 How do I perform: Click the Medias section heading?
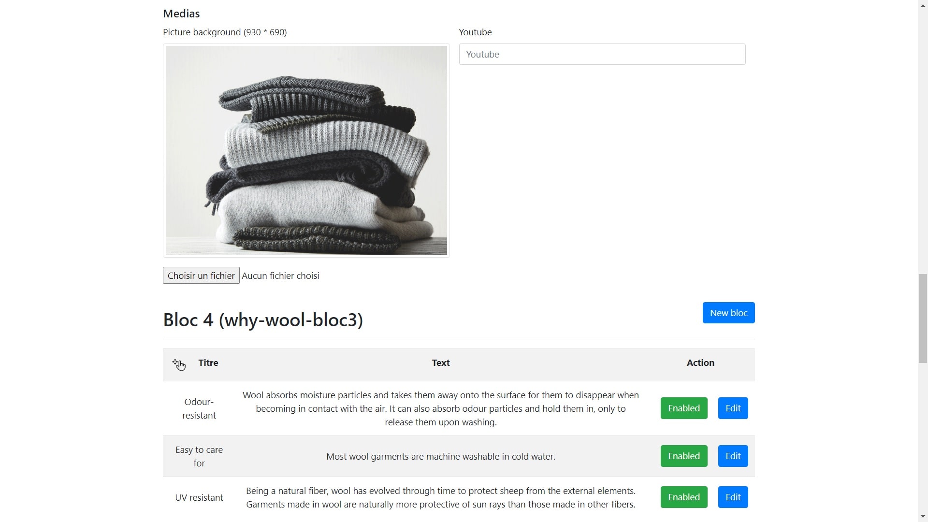coord(181,14)
